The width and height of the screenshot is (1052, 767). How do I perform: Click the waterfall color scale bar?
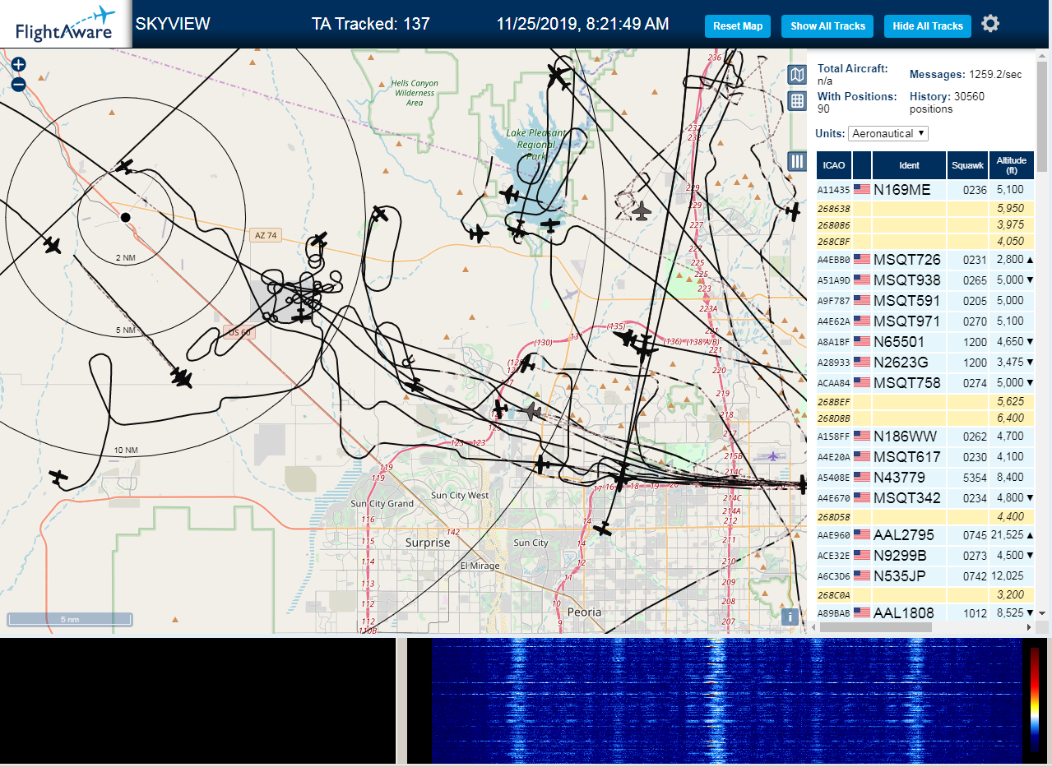[1035, 700]
